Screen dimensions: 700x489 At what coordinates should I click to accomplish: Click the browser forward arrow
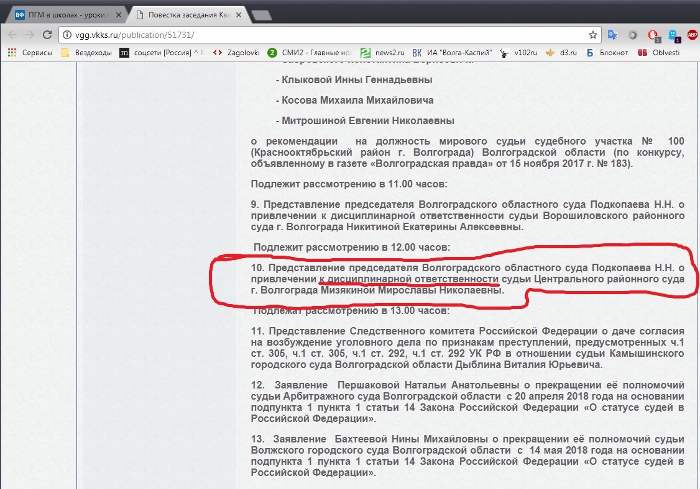pos(29,35)
